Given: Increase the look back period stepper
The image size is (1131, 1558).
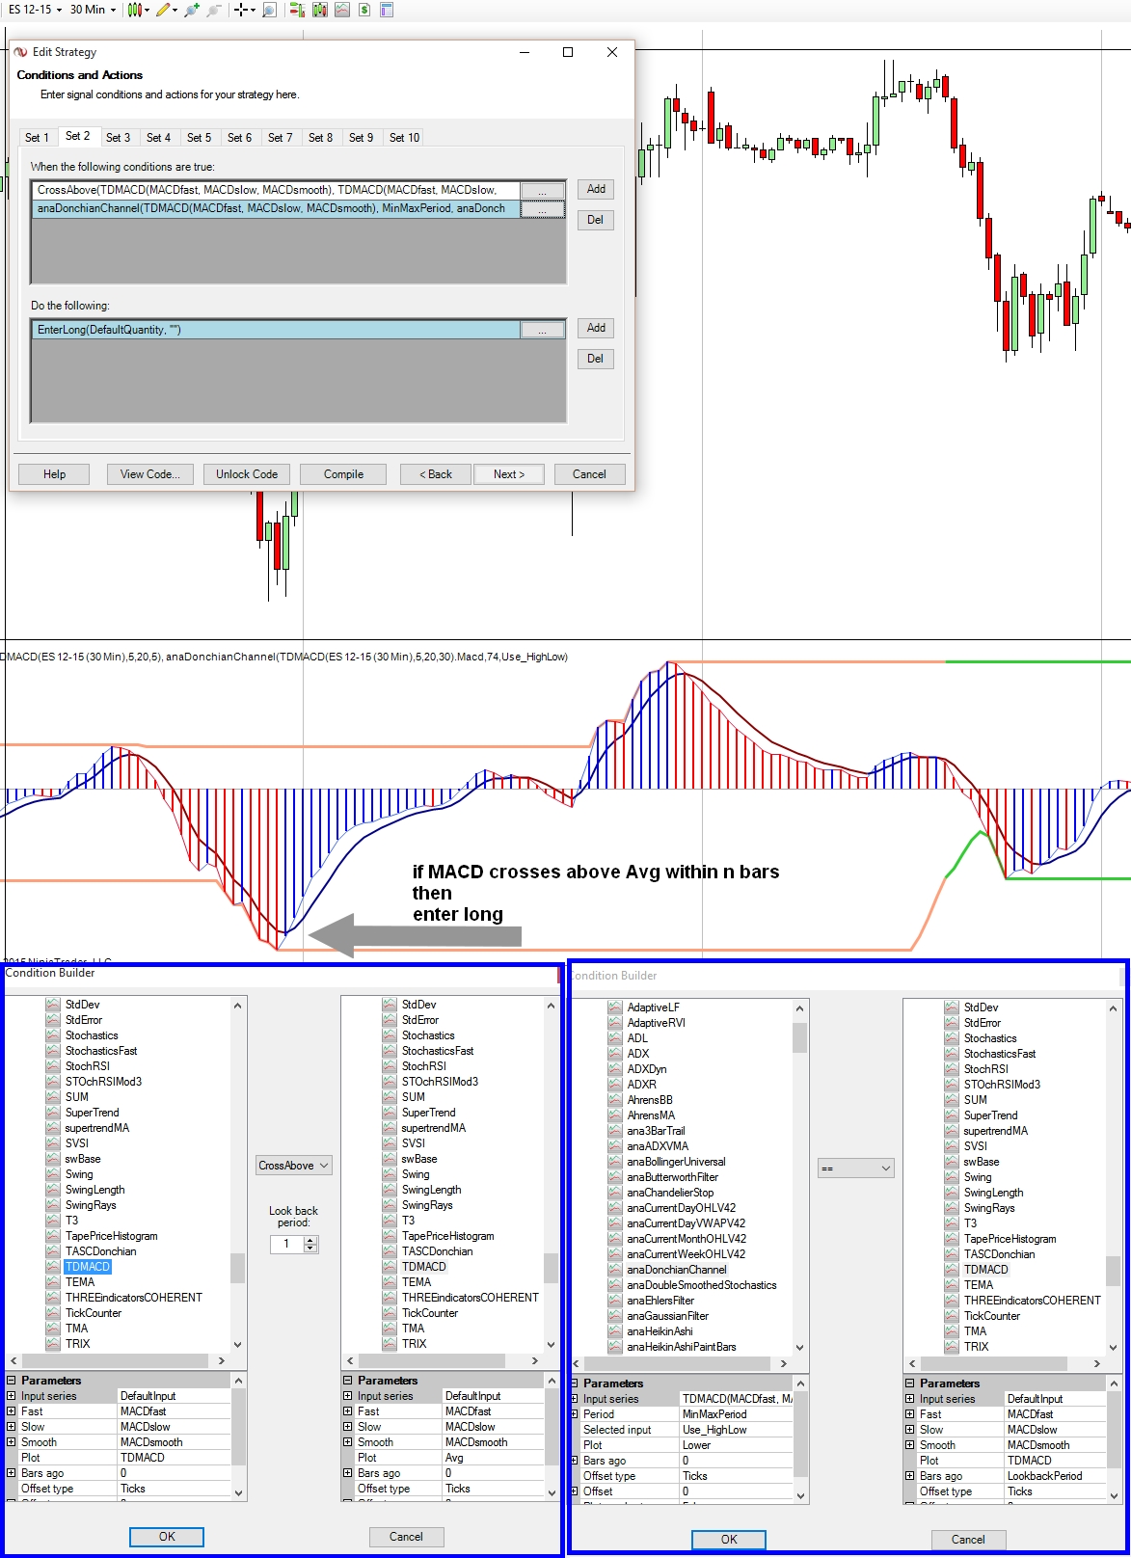Looking at the screenshot, I should point(310,1241).
